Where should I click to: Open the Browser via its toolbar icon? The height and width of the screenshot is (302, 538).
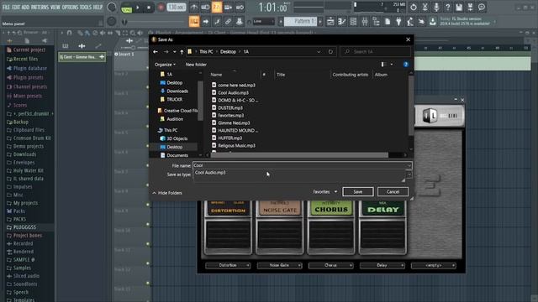point(376,22)
